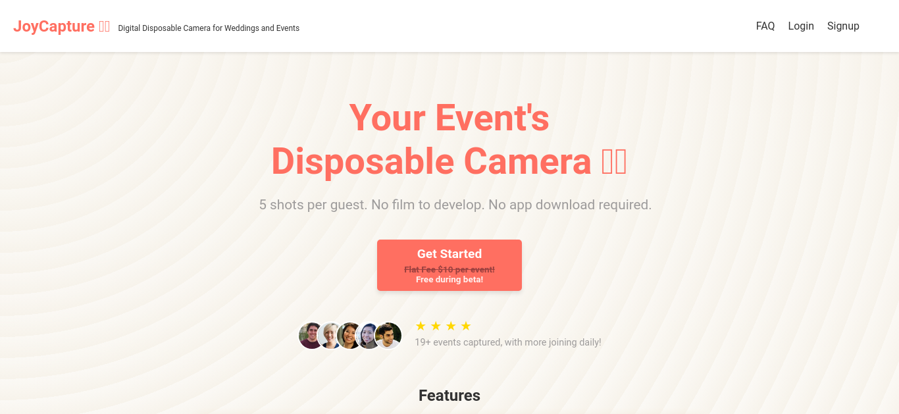Select avatar of man in maroon shirt
Viewport: 899px width, 414px height.
point(311,336)
